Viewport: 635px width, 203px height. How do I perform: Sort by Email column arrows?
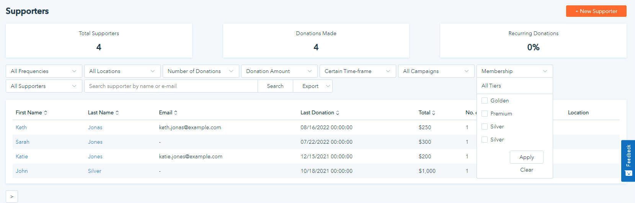[x=176, y=113]
